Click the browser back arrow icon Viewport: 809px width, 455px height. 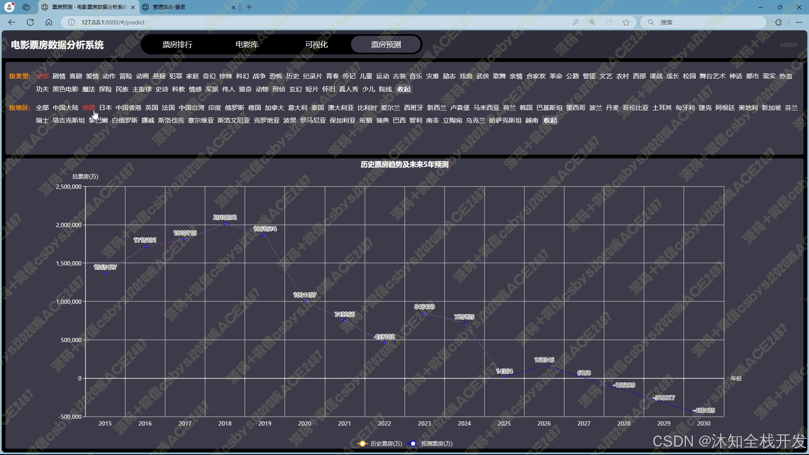[x=12, y=22]
